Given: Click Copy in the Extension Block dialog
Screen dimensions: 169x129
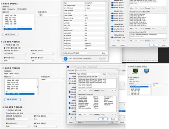Looking at the screenshot, I should (x=105, y=74).
